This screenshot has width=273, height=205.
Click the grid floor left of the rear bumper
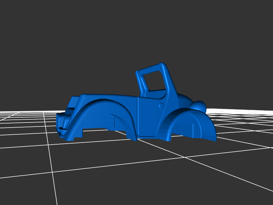27,130
